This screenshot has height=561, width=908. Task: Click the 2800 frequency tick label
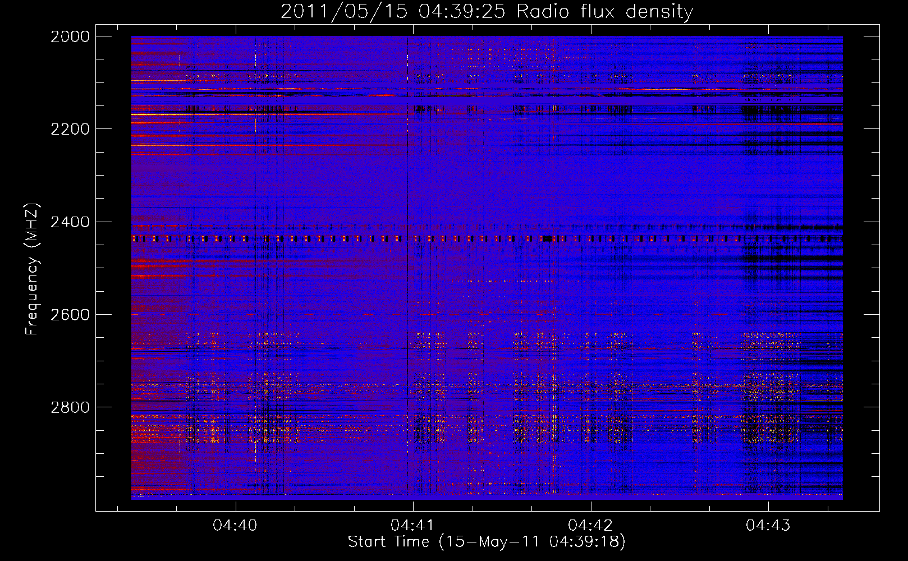point(70,407)
